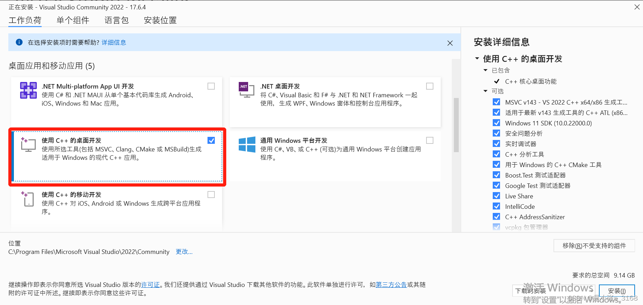Dismiss the help banner with its X

[x=450, y=43]
